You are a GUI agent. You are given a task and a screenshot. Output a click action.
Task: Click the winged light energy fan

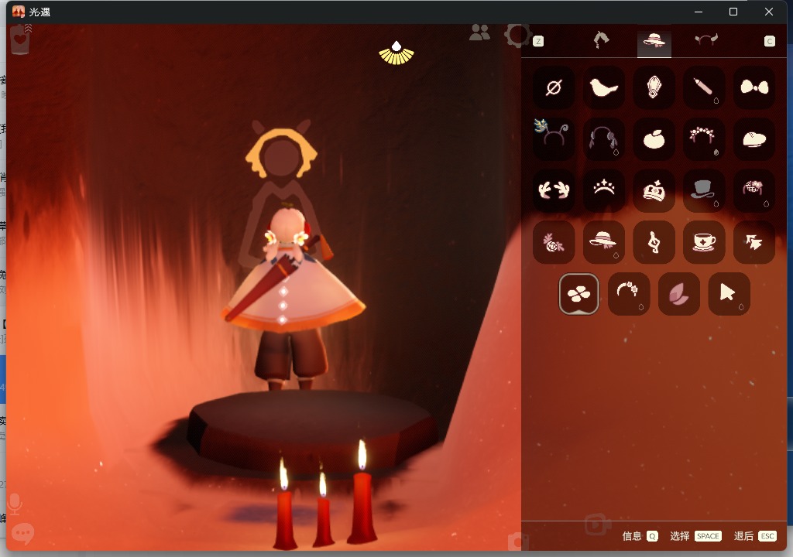coord(396,53)
